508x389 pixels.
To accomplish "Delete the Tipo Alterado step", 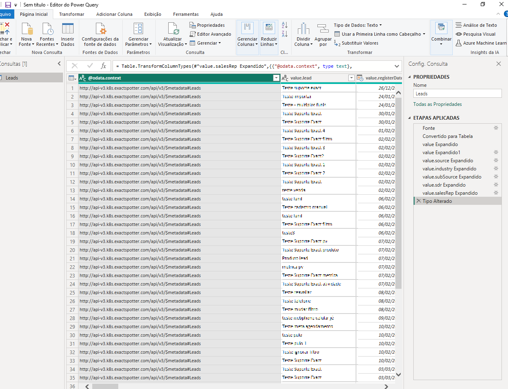I will coord(419,201).
